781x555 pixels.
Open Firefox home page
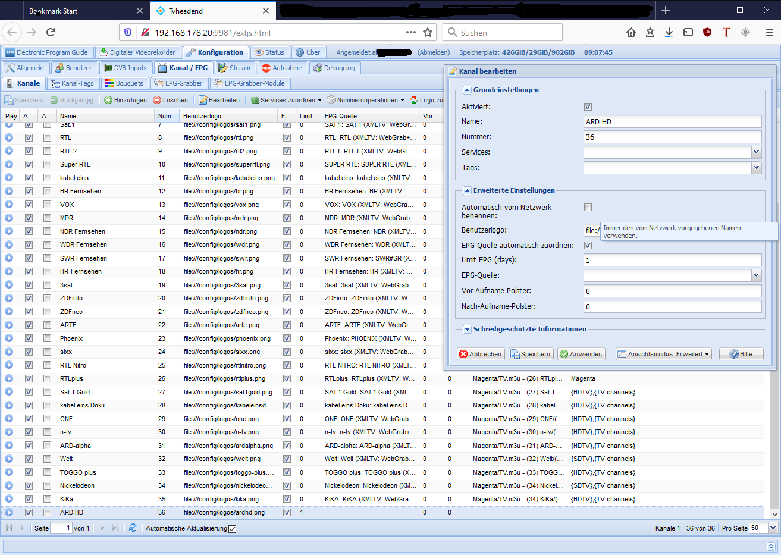[631, 32]
